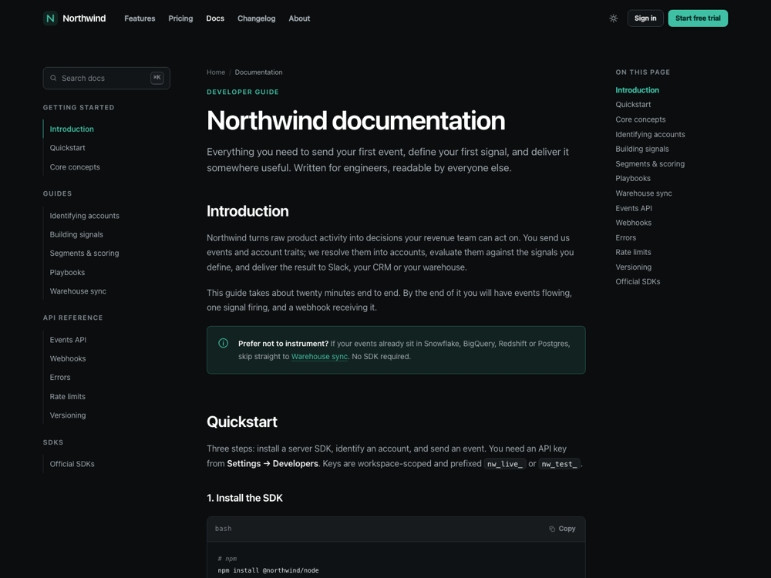
Task: Click the Northwind brand name
Action: pyautogui.click(x=84, y=18)
